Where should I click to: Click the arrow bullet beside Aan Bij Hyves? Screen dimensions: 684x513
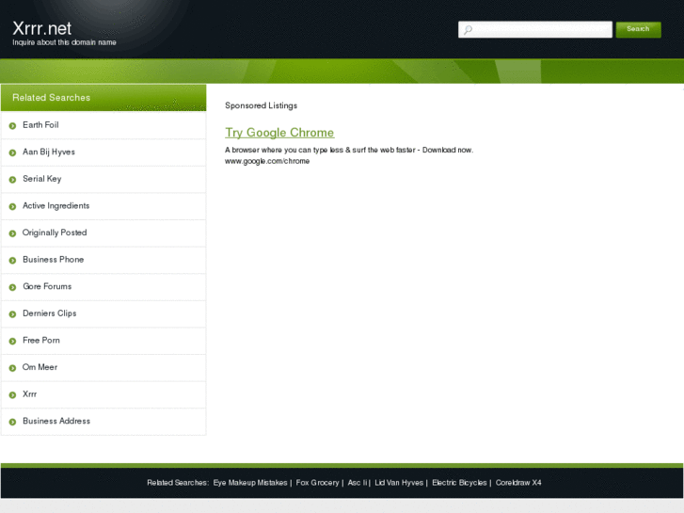coord(12,152)
